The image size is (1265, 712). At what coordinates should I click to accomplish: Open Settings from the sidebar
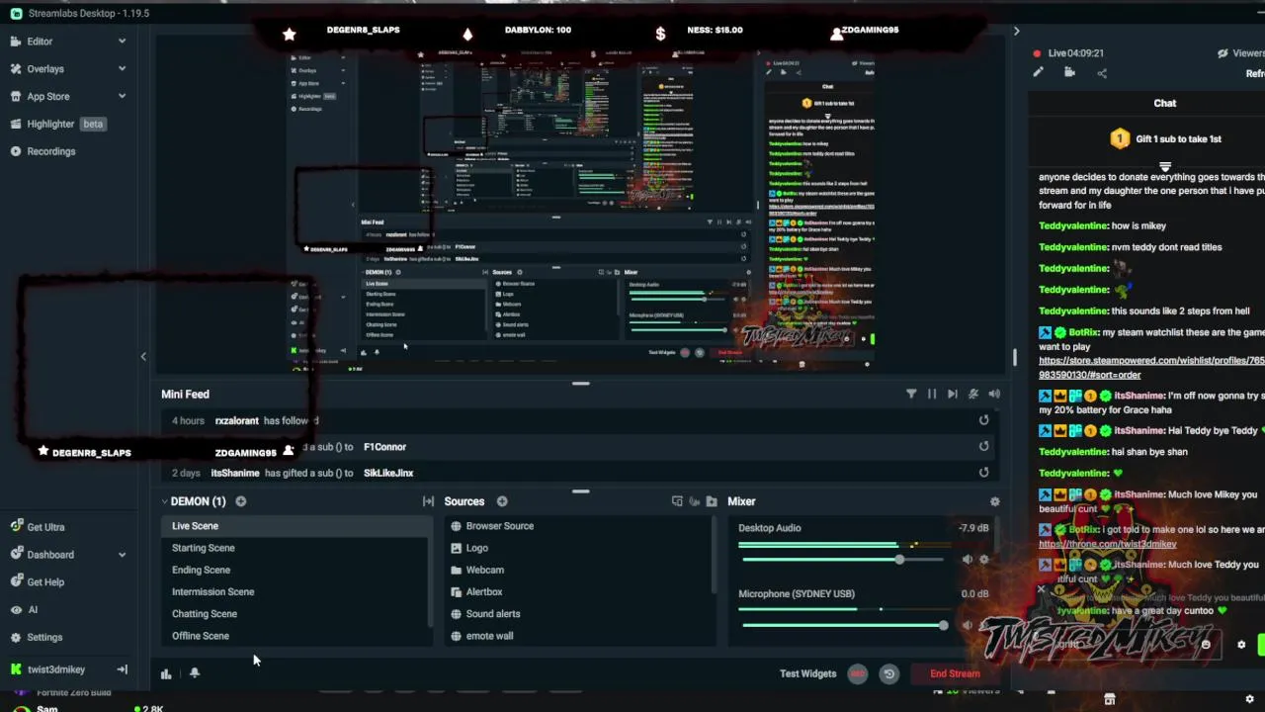point(44,638)
